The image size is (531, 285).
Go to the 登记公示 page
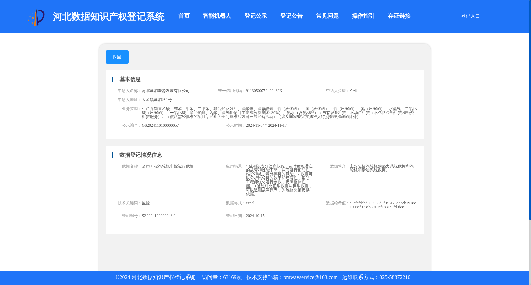pyautogui.click(x=256, y=16)
